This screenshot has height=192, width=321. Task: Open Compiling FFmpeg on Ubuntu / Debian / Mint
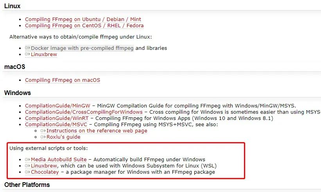click(x=83, y=19)
